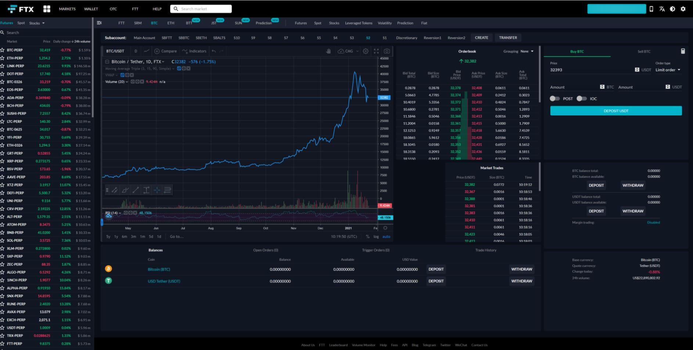The height and width of the screenshot is (350, 693).
Task: Toggle the dark/light theme icon
Action: [672, 9]
